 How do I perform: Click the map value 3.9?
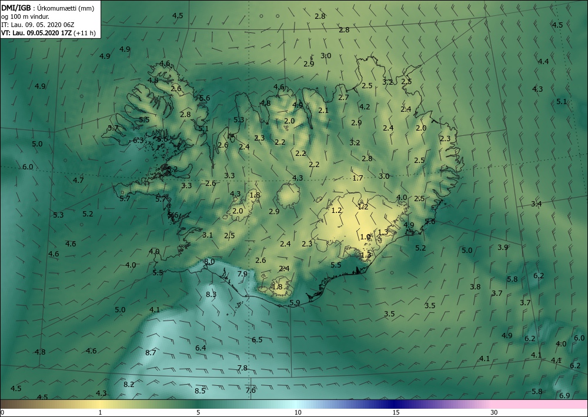(x=503, y=248)
